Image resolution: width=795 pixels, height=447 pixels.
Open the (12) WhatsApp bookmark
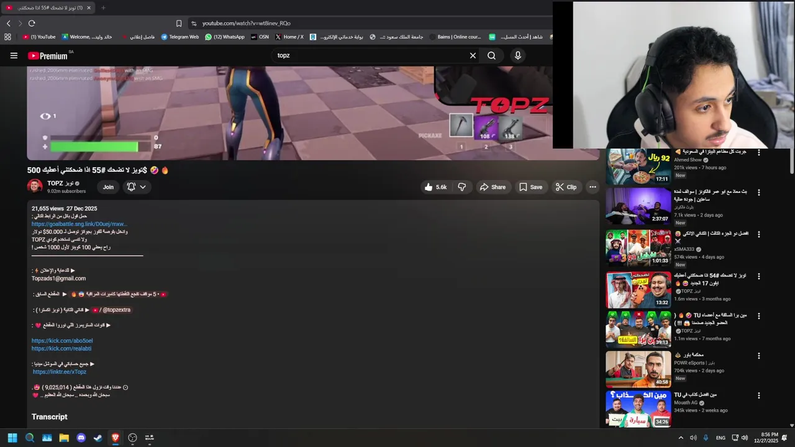tap(225, 37)
